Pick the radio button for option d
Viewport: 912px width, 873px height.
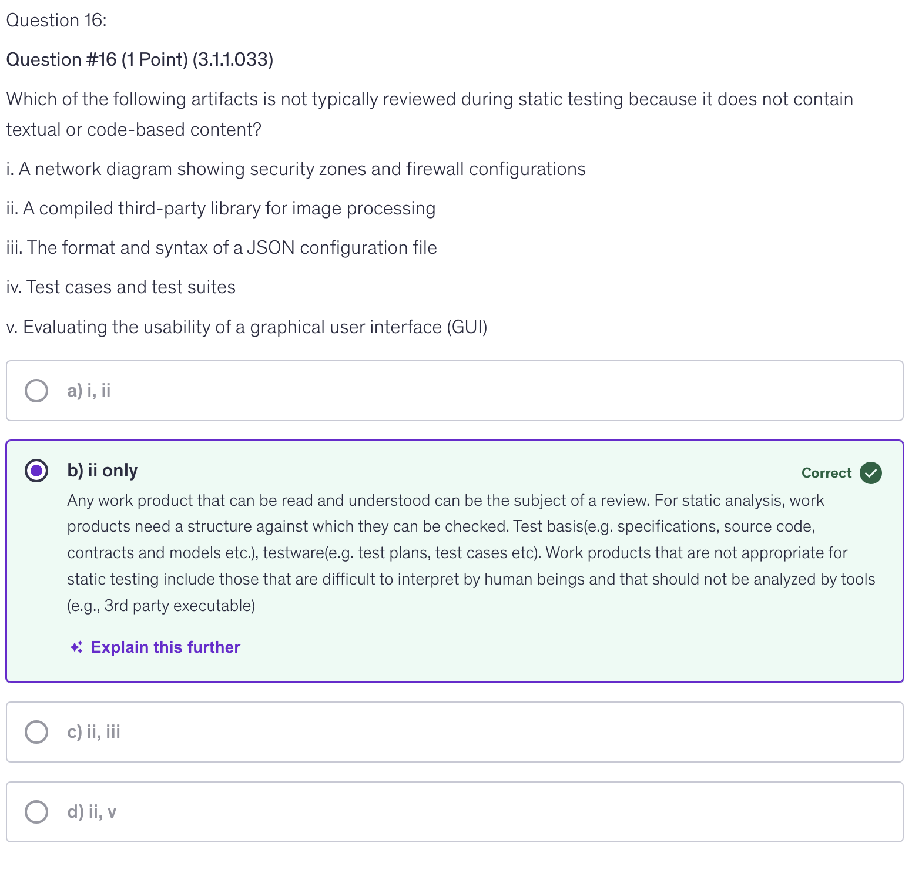[36, 812]
